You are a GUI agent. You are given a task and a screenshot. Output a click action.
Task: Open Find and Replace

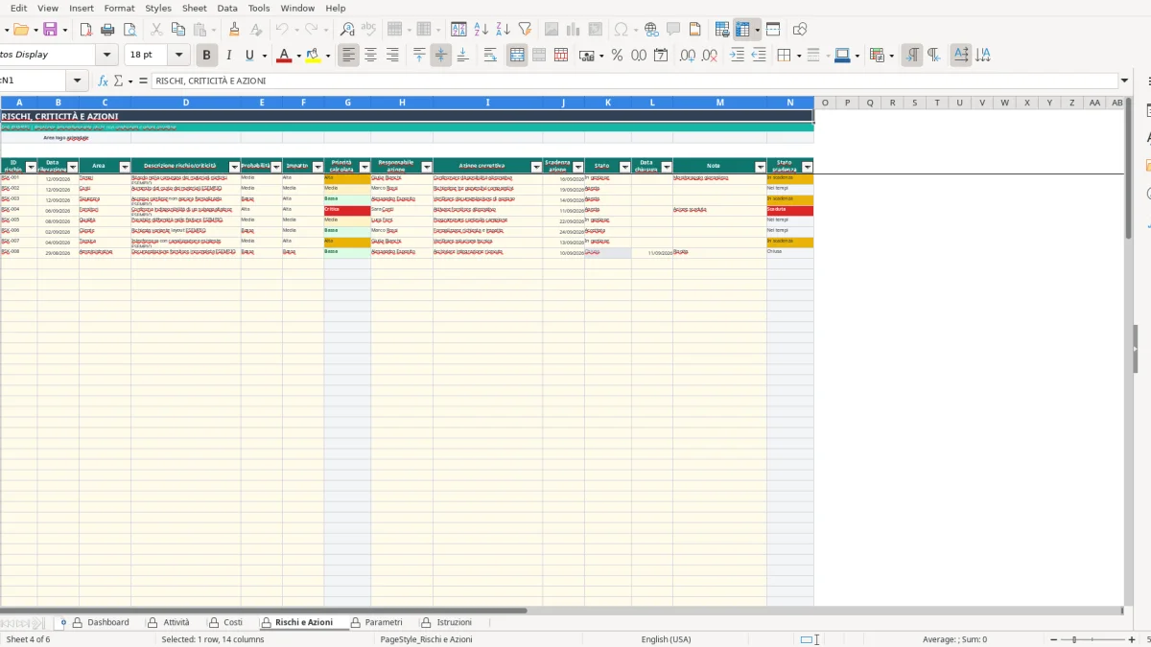point(347,30)
